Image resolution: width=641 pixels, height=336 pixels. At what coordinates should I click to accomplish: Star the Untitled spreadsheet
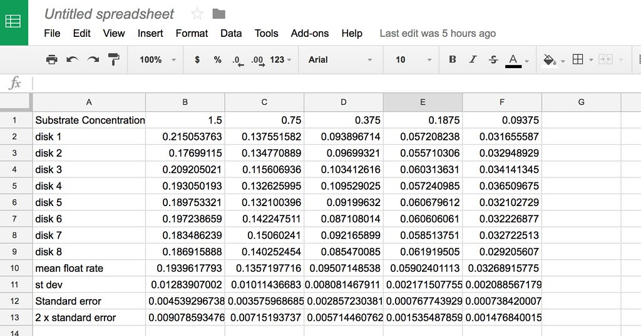tap(197, 14)
